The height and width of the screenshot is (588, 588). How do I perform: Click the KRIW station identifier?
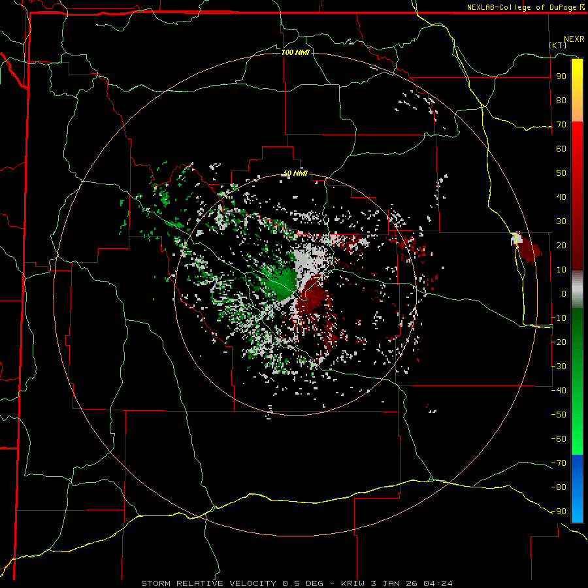point(353,583)
